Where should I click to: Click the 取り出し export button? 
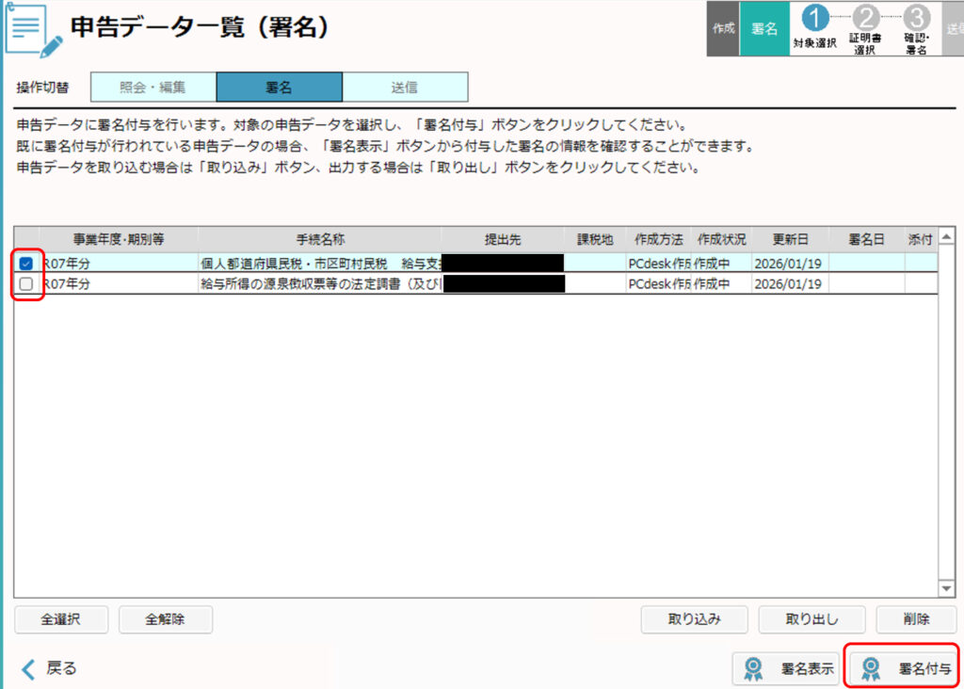pos(811,619)
